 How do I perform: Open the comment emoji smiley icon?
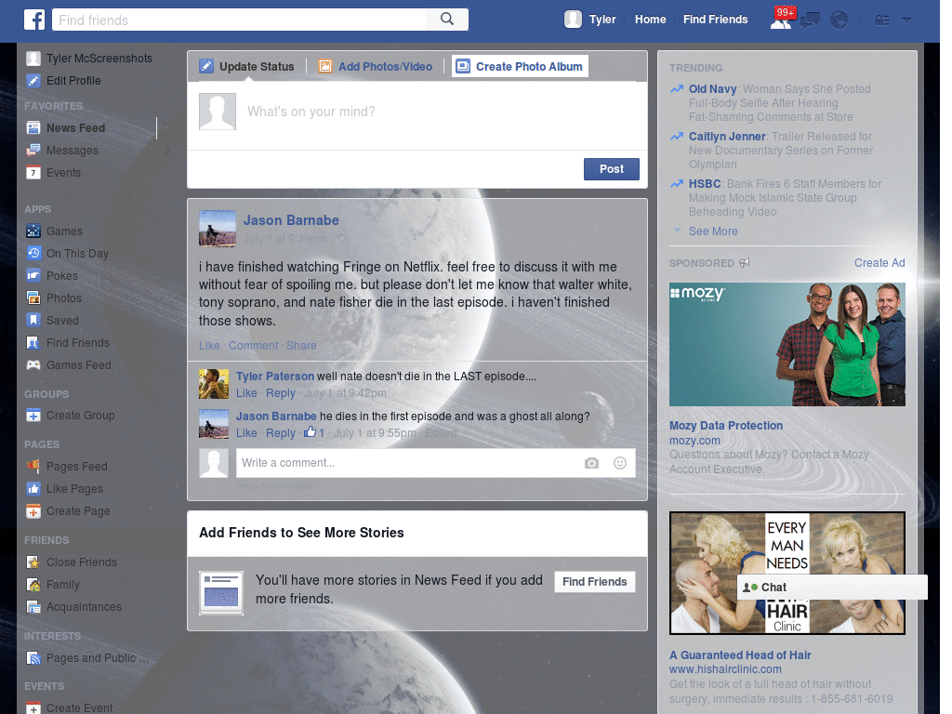pos(620,463)
